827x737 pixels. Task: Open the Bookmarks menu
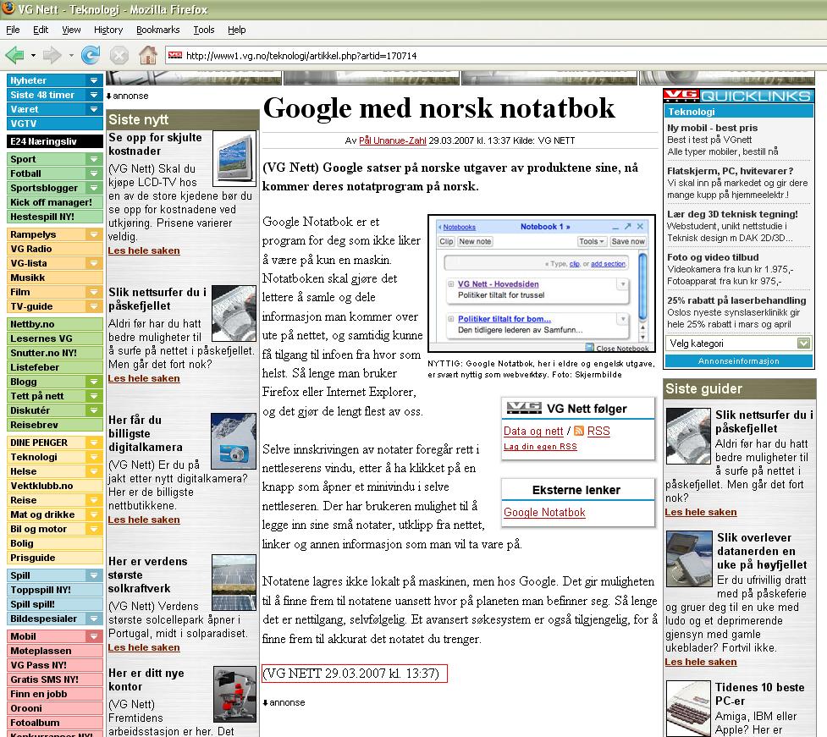point(157,30)
